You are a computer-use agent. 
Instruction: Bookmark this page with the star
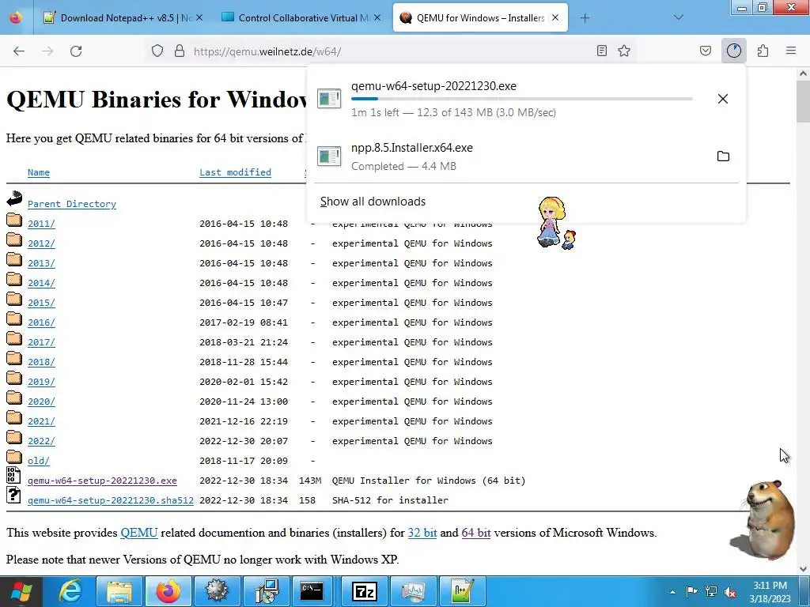pyautogui.click(x=624, y=51)
